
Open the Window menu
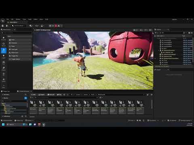tap(18, 19)
